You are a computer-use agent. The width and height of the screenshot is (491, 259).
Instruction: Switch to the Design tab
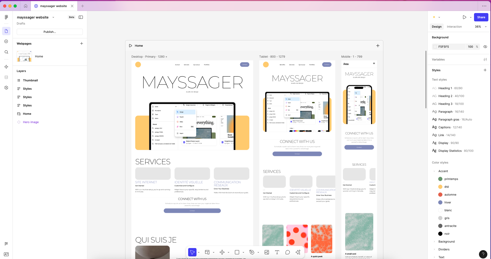[x=437, y=27]
